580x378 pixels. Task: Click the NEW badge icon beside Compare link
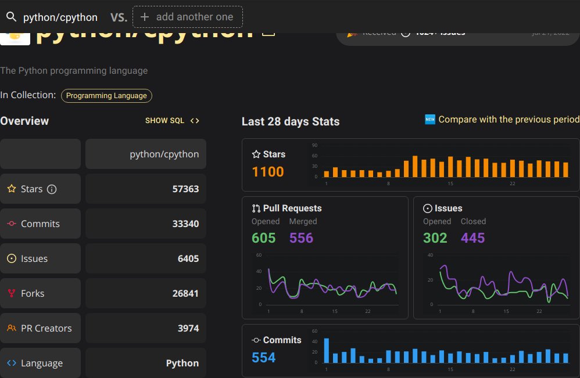[430, 120]
